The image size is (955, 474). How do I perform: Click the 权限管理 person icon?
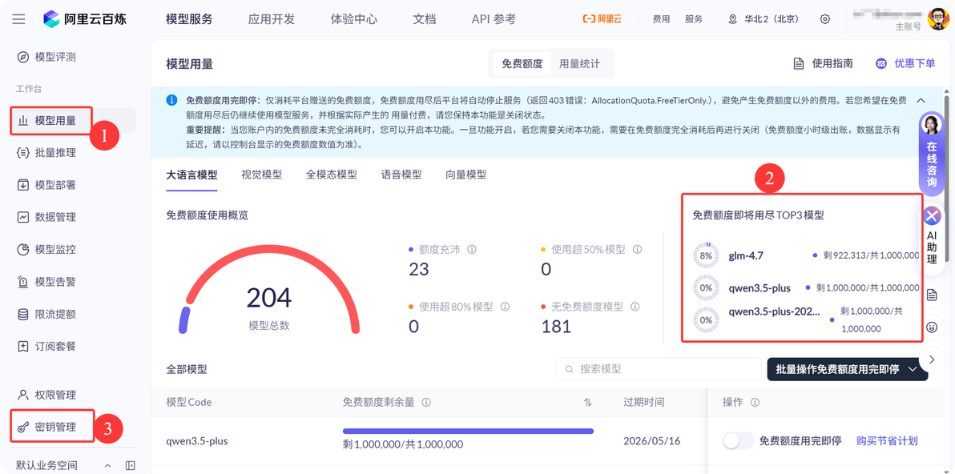pos(23,395)
